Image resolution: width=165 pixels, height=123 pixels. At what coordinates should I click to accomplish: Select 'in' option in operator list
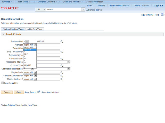click(x=30, y=67)
